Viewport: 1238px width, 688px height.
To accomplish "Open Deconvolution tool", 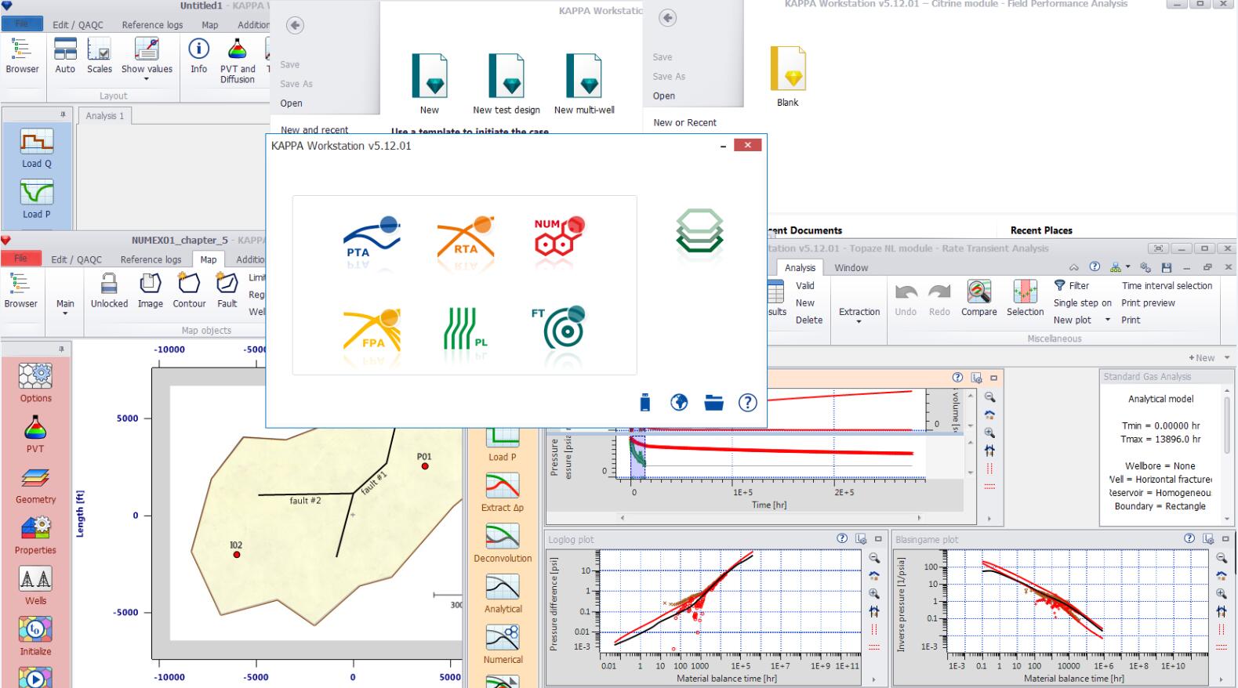I will [503, 544].
